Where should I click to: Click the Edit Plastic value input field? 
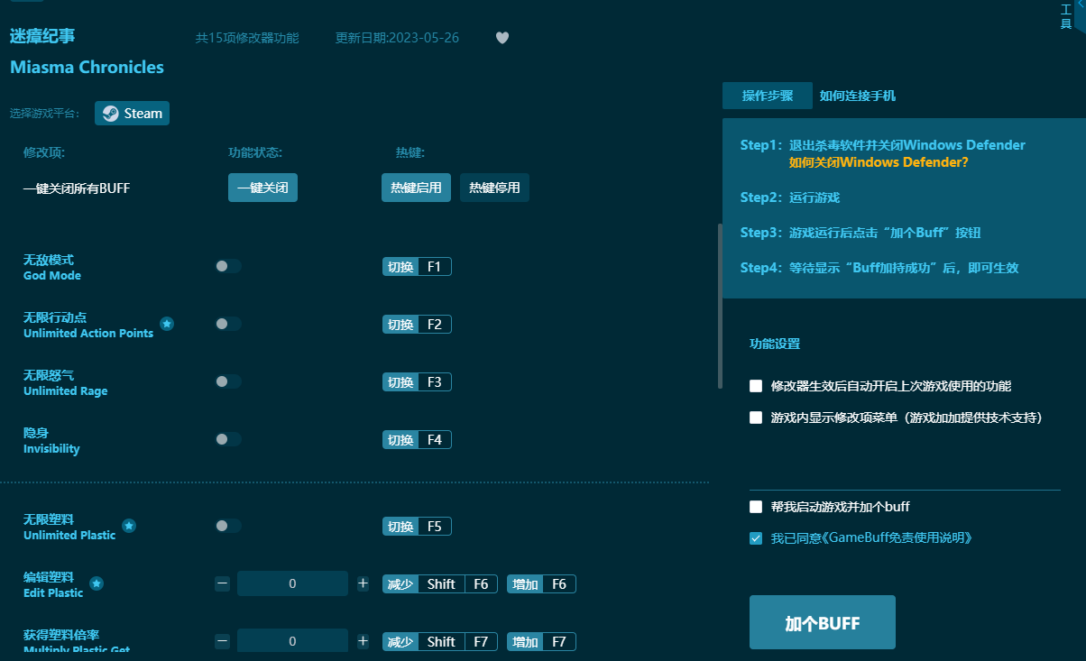point(292,583)
